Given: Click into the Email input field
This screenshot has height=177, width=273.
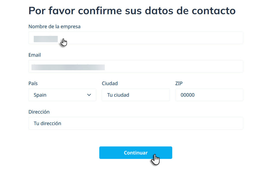Looking at the screenshot, I should coord(173,66).
